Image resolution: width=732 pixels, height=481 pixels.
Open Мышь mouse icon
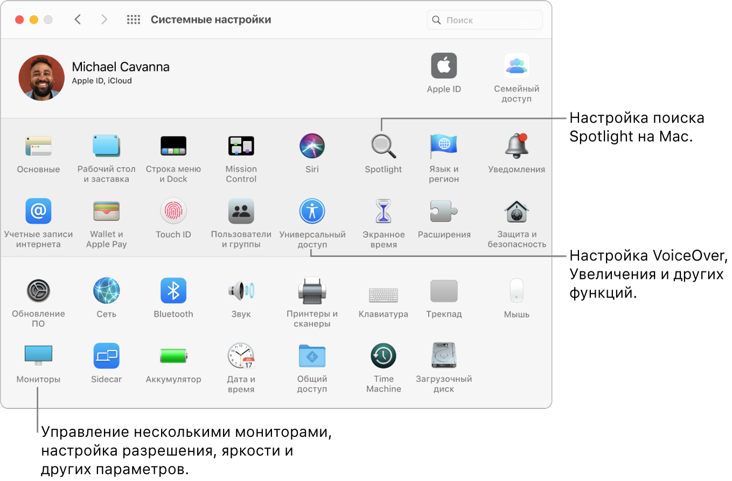point(517,291)
